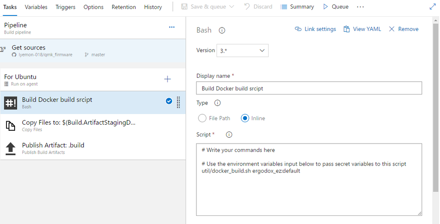Select the Pipeline header row
The image size is (440, 224).
click(x=93, y=28)
